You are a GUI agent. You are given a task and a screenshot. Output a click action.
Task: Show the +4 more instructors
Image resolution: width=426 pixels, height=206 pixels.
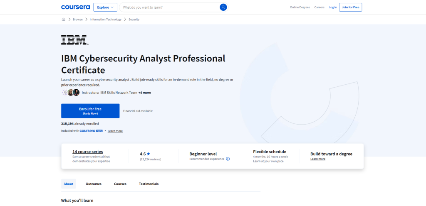pos(144,93)
